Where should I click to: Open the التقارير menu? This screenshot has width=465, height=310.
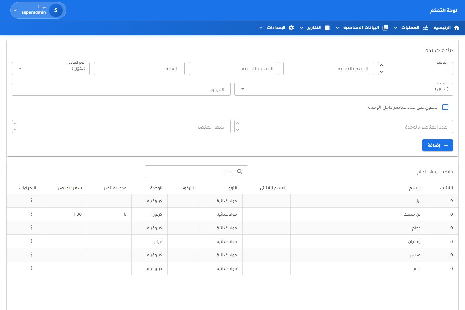click(315, 28)
